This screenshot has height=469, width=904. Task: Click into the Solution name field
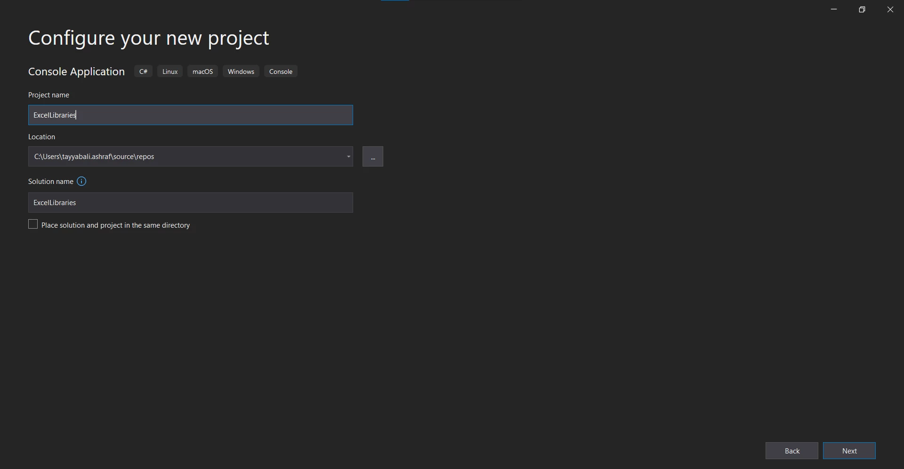(x=190, y=203)
